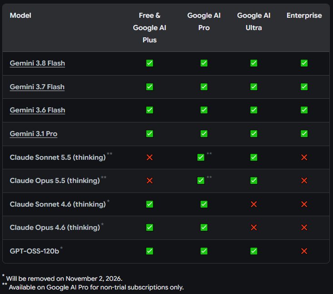The width and height of the screenshot is (333, 294).
Task: Click the Gemini 3.7 Flash Free & Plus checkmark
Action: 150,86
